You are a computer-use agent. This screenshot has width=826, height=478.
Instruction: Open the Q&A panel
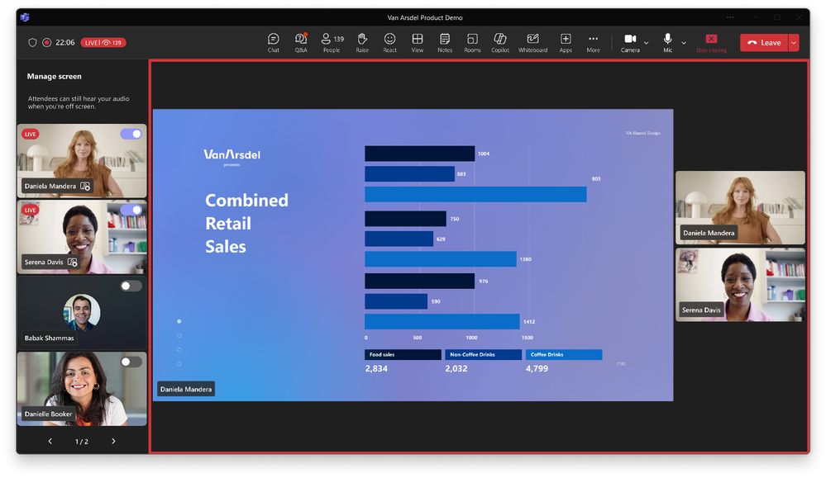[301, 43]
